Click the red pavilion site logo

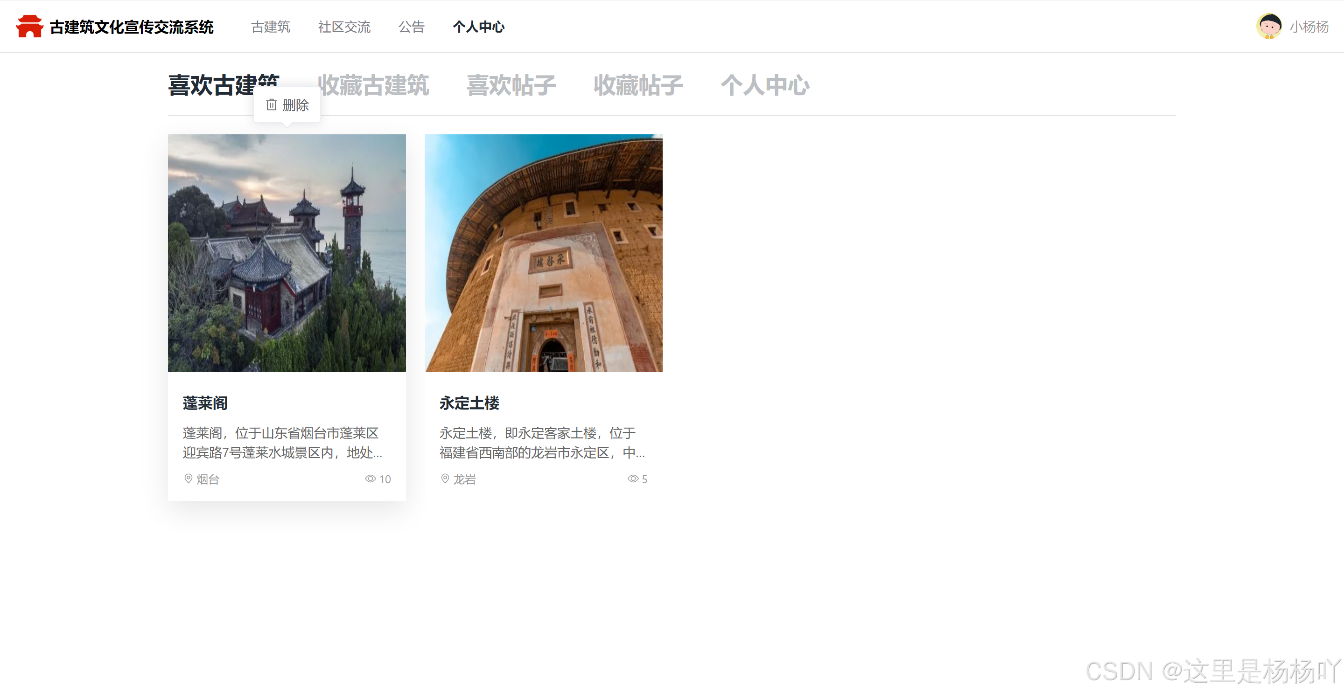(x=29, y=27)
